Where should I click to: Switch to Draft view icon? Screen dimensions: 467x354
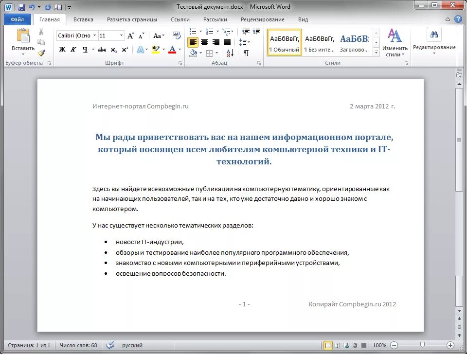(364, 345)
